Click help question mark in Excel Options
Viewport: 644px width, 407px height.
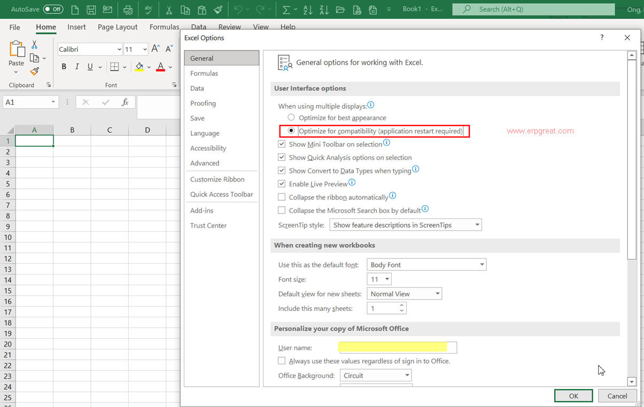coord(602,37)
